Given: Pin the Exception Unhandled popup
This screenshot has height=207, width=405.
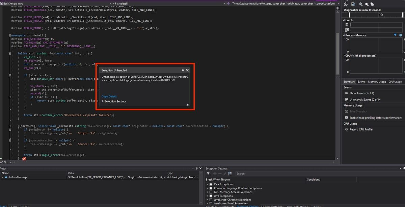Looking at the screenshot, I should 182,70.
